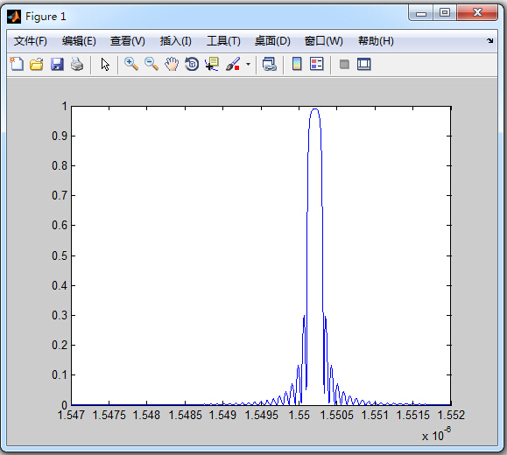The width and height of the screenshot is (507, 455).
Task: Click the Brush data tool icon
Action: coord(233,64)
